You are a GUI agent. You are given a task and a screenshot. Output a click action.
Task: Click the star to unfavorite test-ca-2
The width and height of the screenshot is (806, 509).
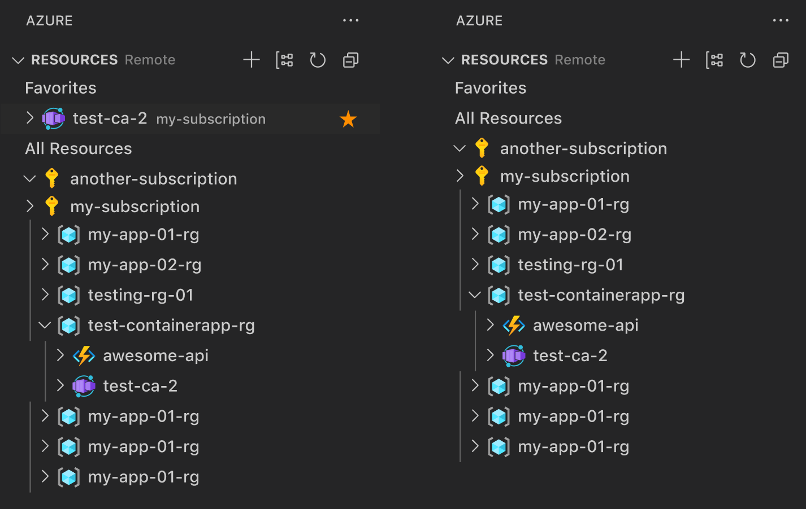click(348, 119)
